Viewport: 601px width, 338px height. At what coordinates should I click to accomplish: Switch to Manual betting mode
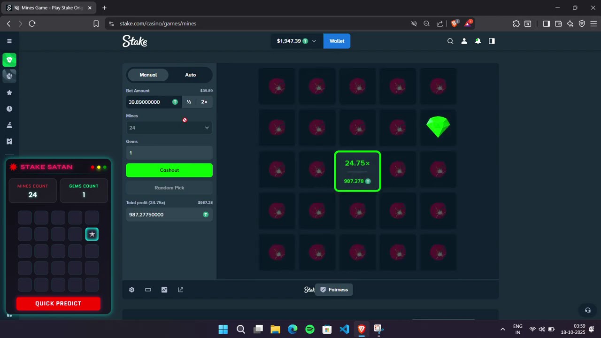[x=148, y=75]
